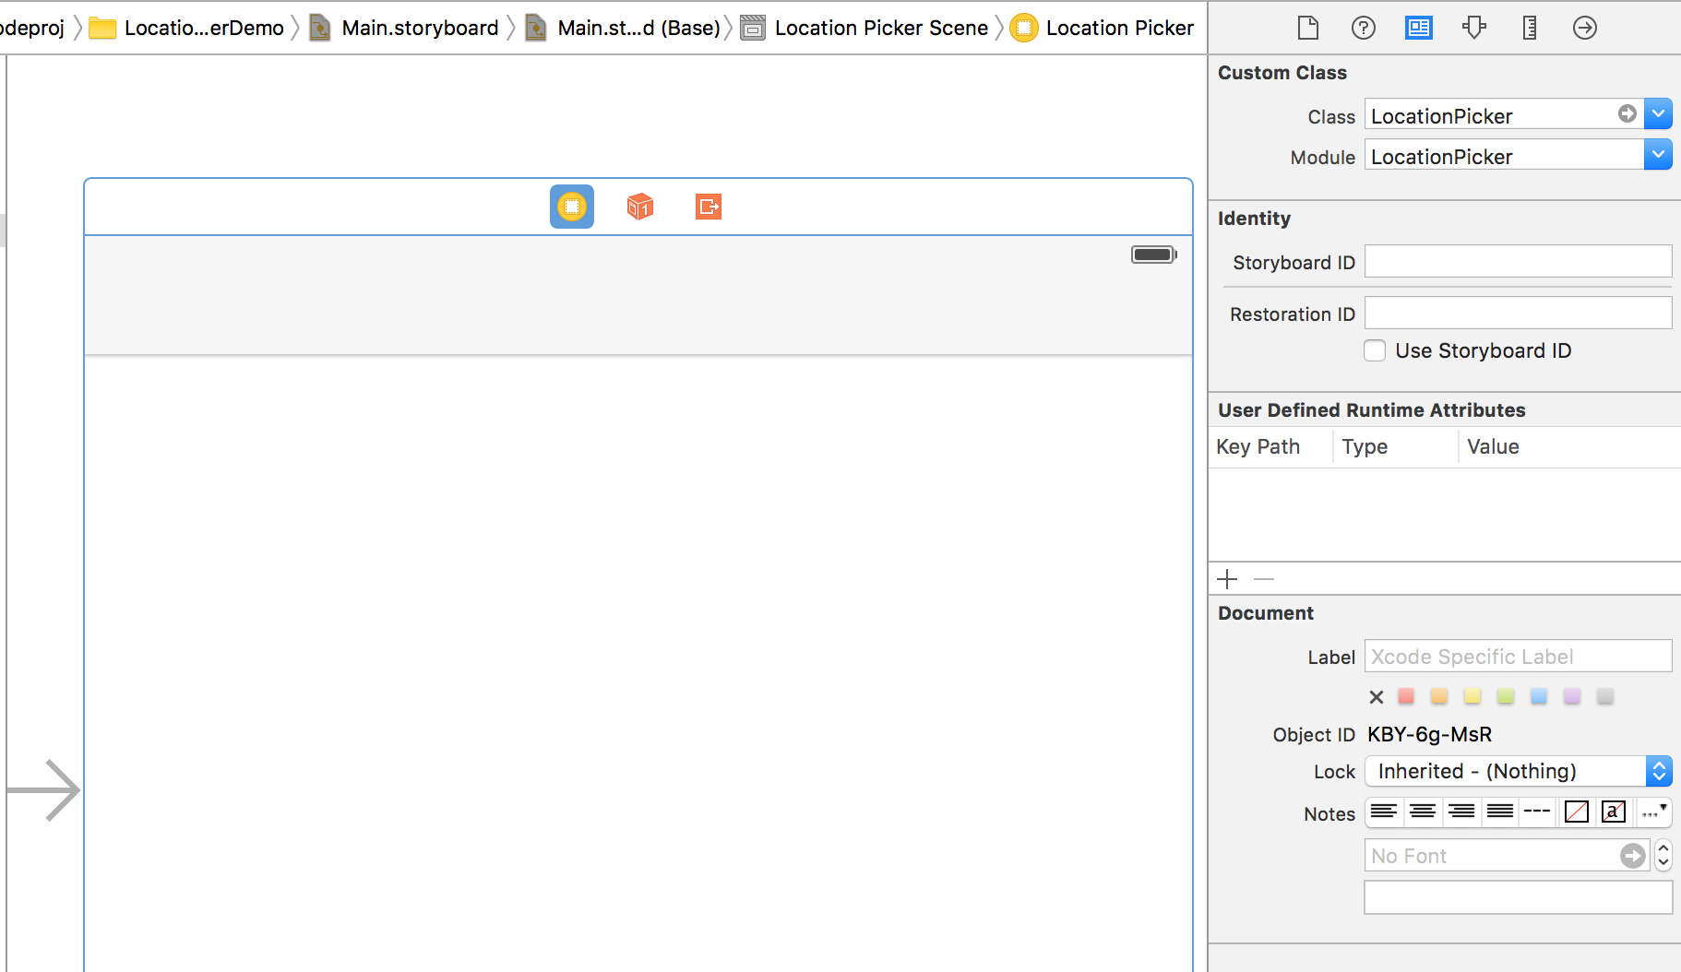Open the File inspector tab
The height and width of the screenshot is (972, 1681).
(x=1307, y=28)
